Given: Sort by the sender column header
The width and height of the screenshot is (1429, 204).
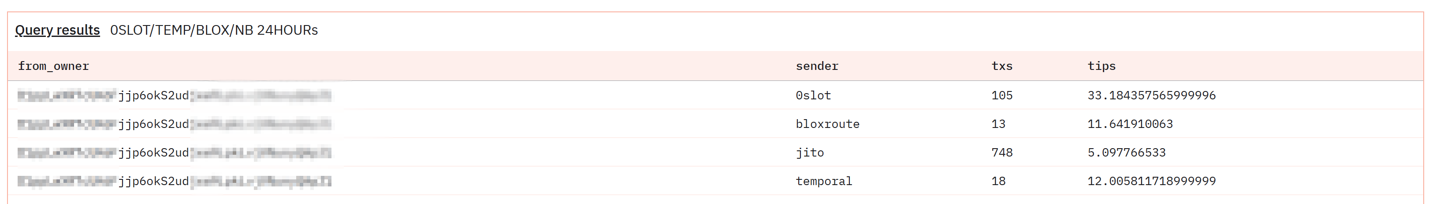Looking at the screenshot, I should coord(817,66).
